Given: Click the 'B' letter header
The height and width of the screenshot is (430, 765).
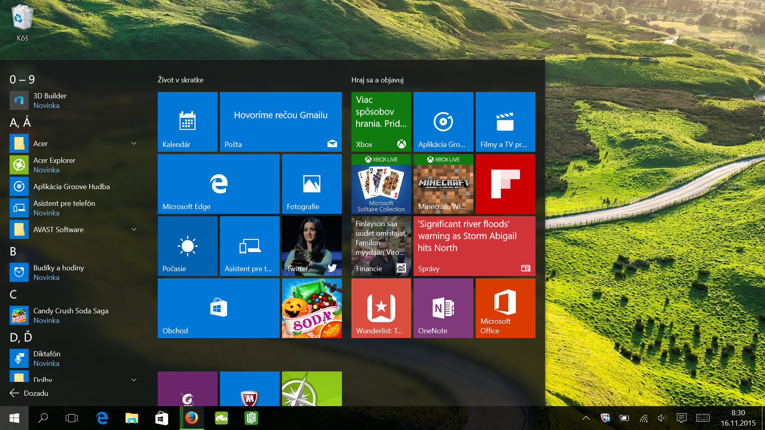Looking at the screenshot, I should tap(13, 251).
